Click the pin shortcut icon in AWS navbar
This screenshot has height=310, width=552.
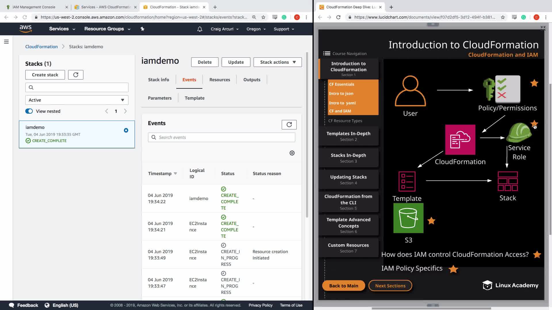tap(142, 29)
